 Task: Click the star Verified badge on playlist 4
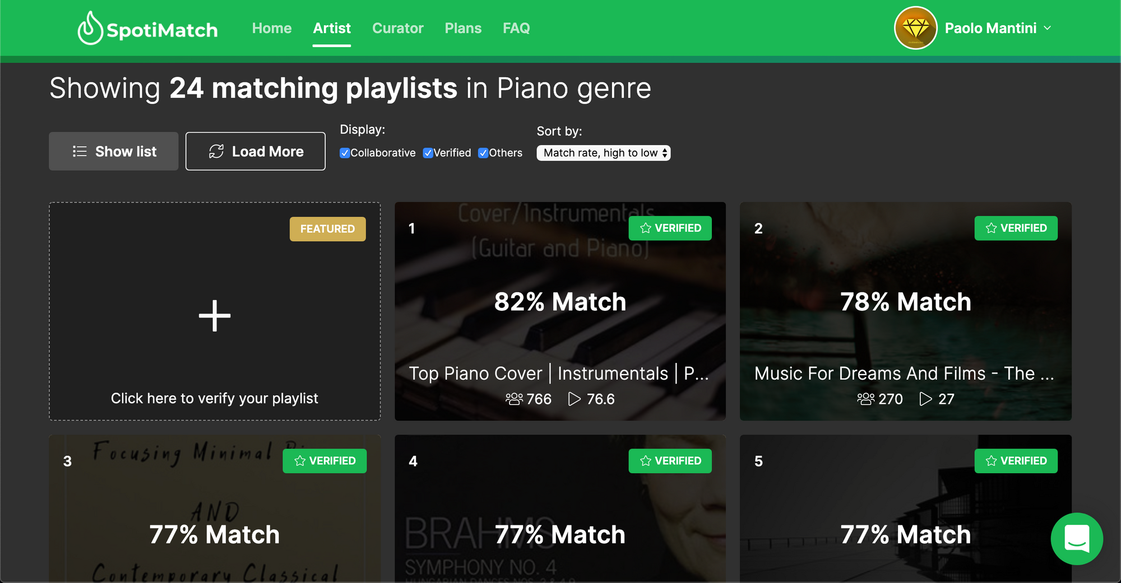pyautogui.click(x=670, y=461)
